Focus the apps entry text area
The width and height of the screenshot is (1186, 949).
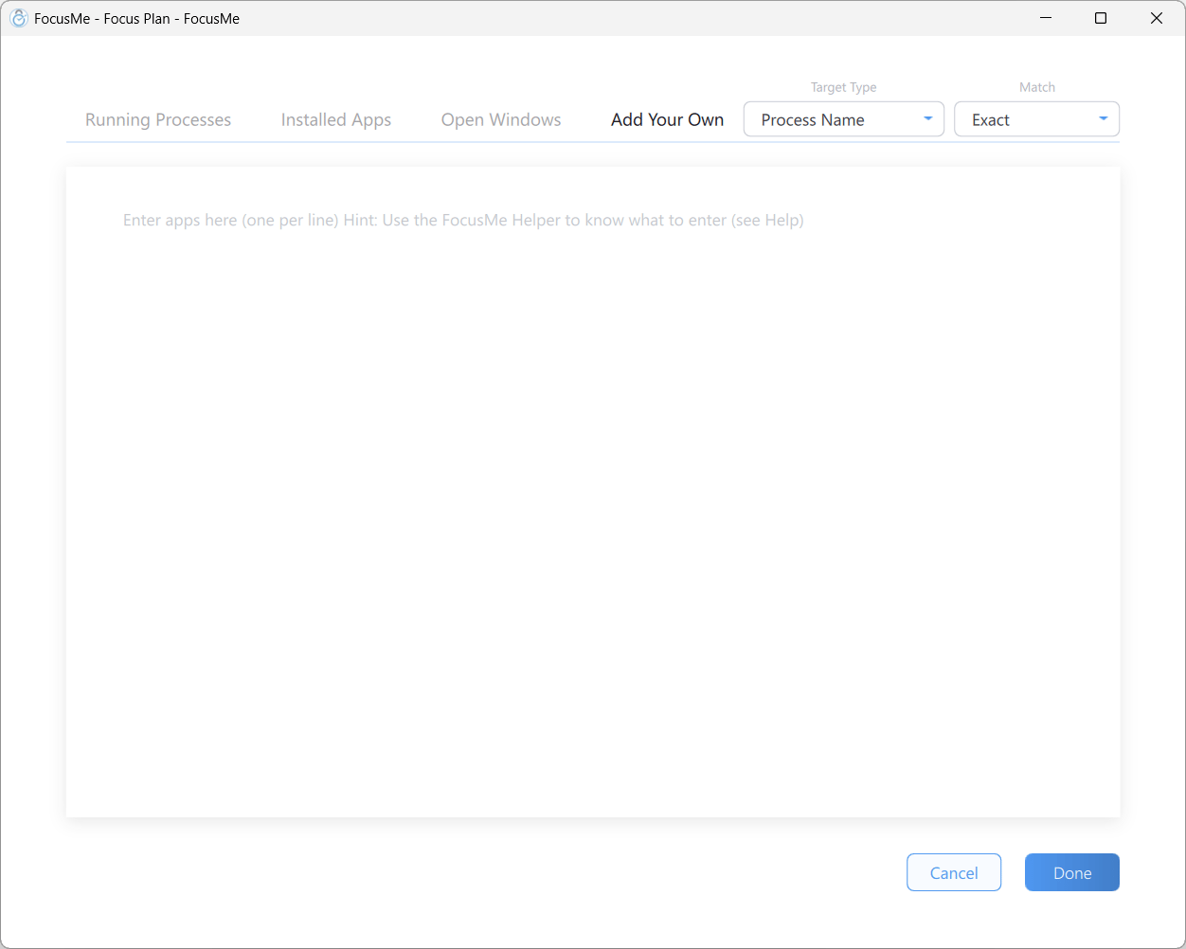point(593,492)
